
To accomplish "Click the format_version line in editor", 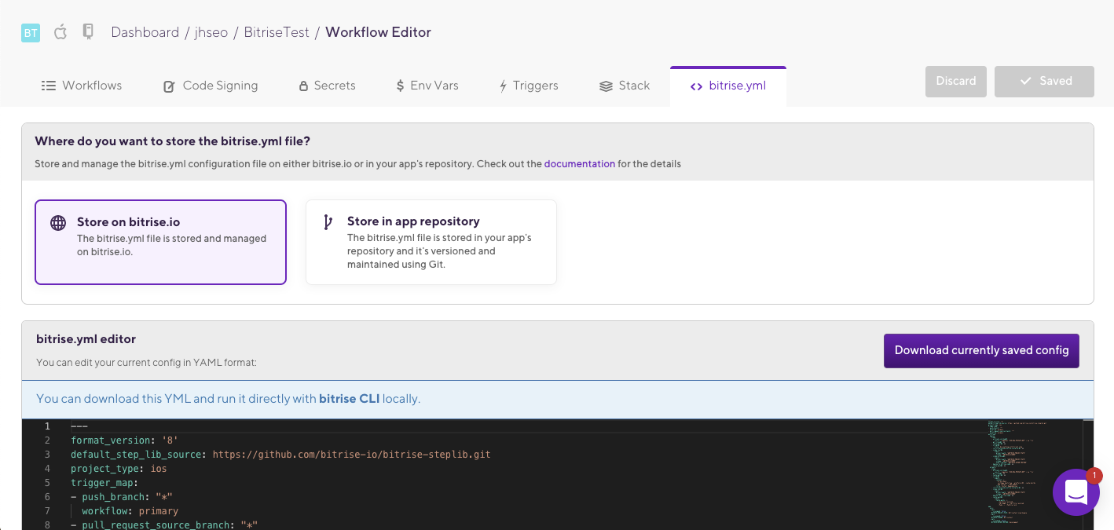I will coord(125,440).
